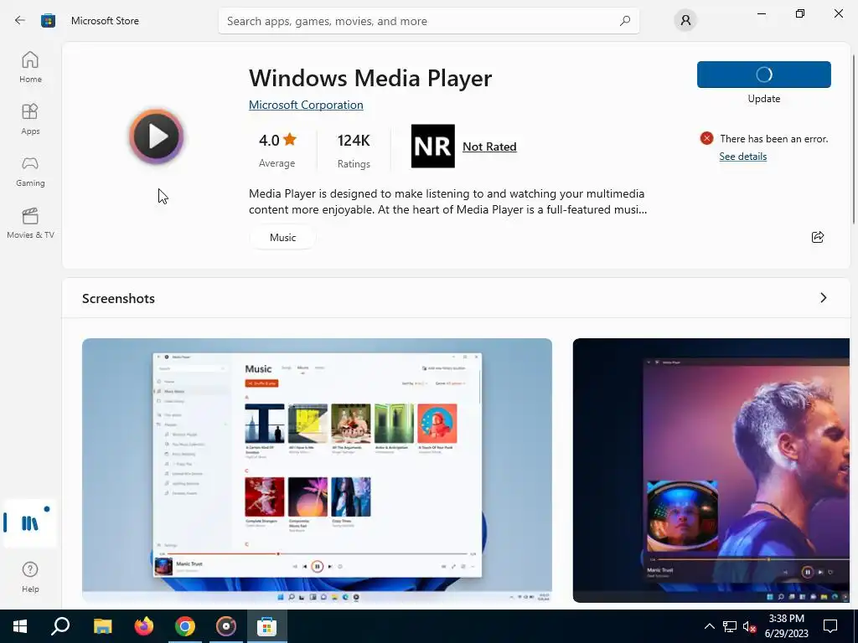Screen dimensions: 858x643
Task: Click the Microsoft Store logo icon
Action: [48, 21]
